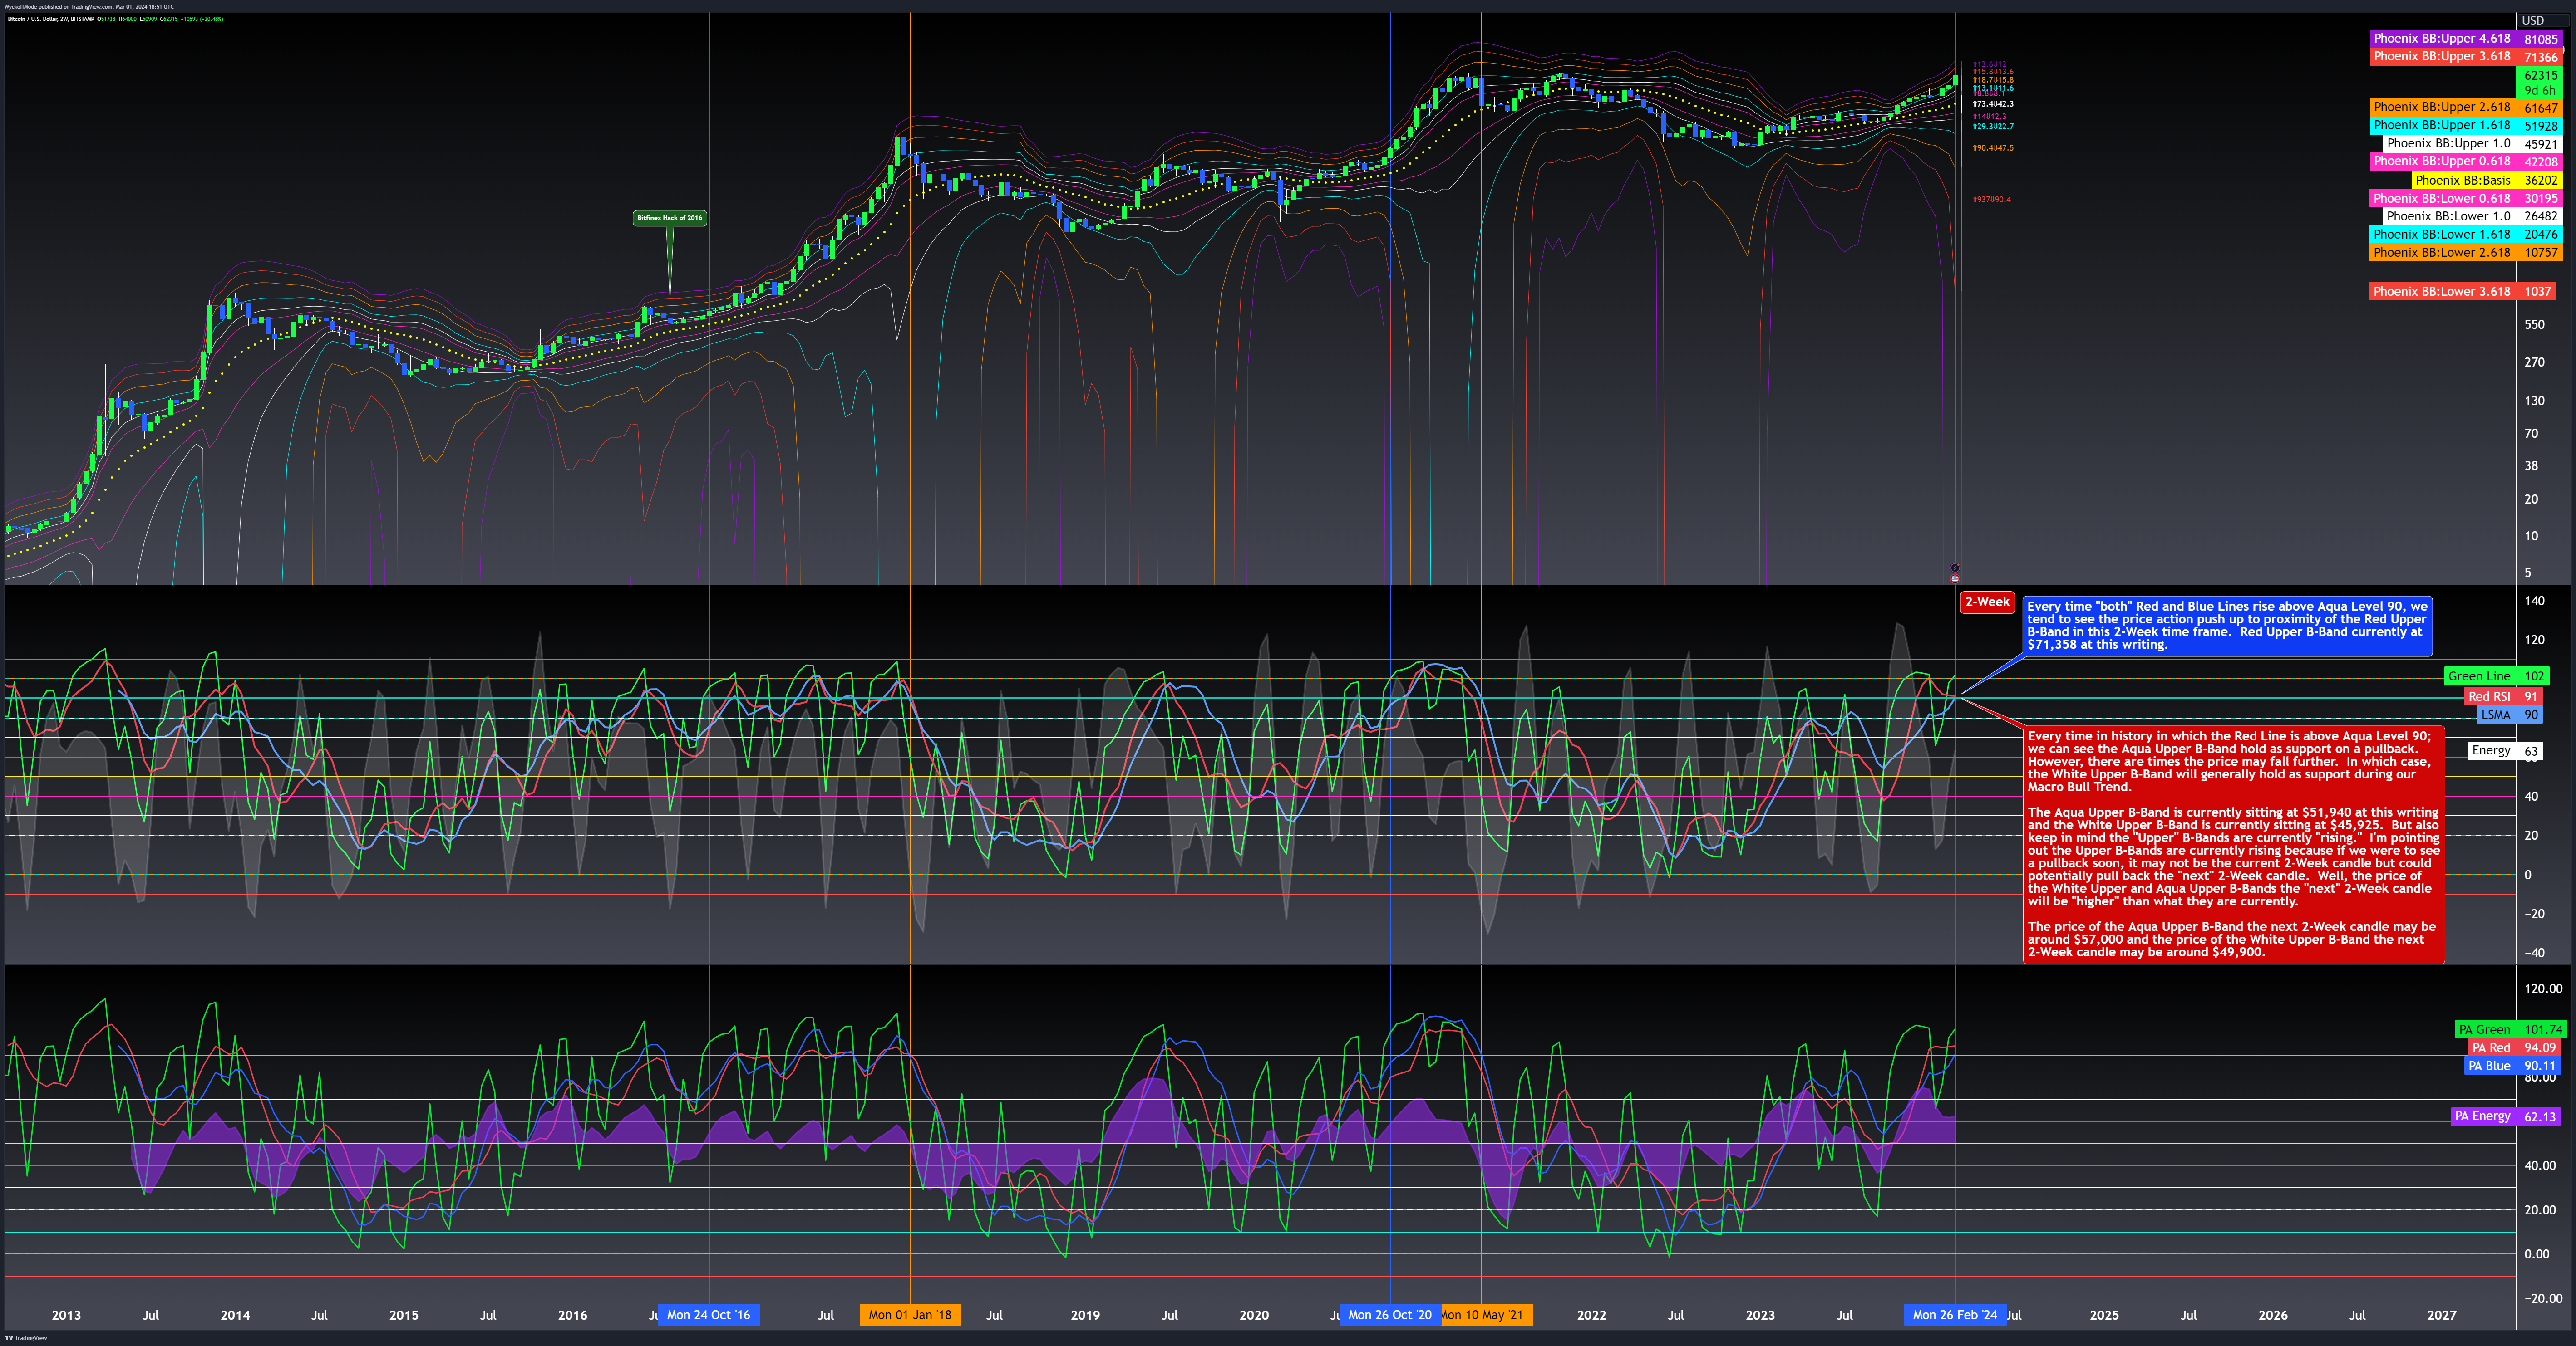This screenshot has width=2576, height=1346.
Task: Click the TradingView logo at bottom left
Action: (26, 1337)
